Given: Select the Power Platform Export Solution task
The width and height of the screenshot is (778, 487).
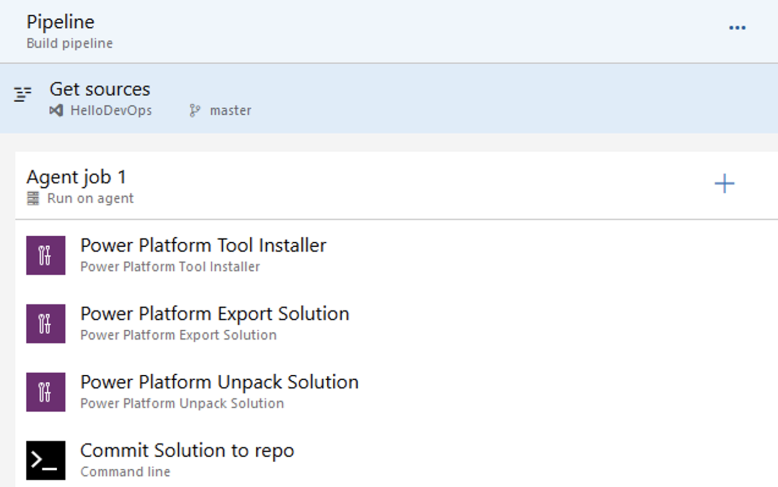Looking at the screenshot, I should coord(215,314).
